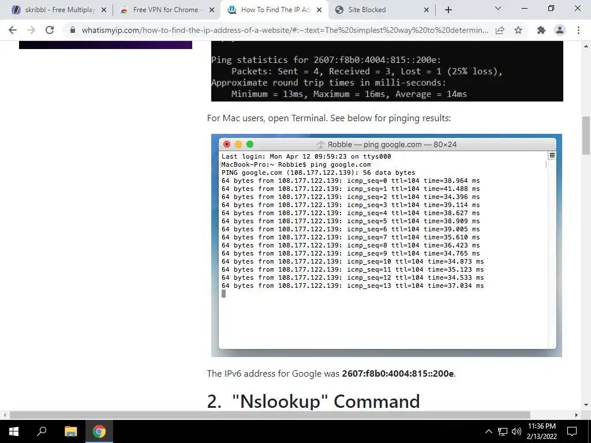Click the Mac Terminal ping screenshot
The height and width of the screenshot is (443, 591).
386,245
